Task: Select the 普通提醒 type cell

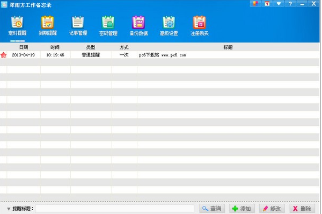Action: (91, 55)
